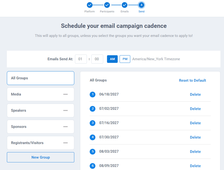Screen dimensions: 224x170
Task: Delete the 06/18/2027 email date
Action: (195, 94)
